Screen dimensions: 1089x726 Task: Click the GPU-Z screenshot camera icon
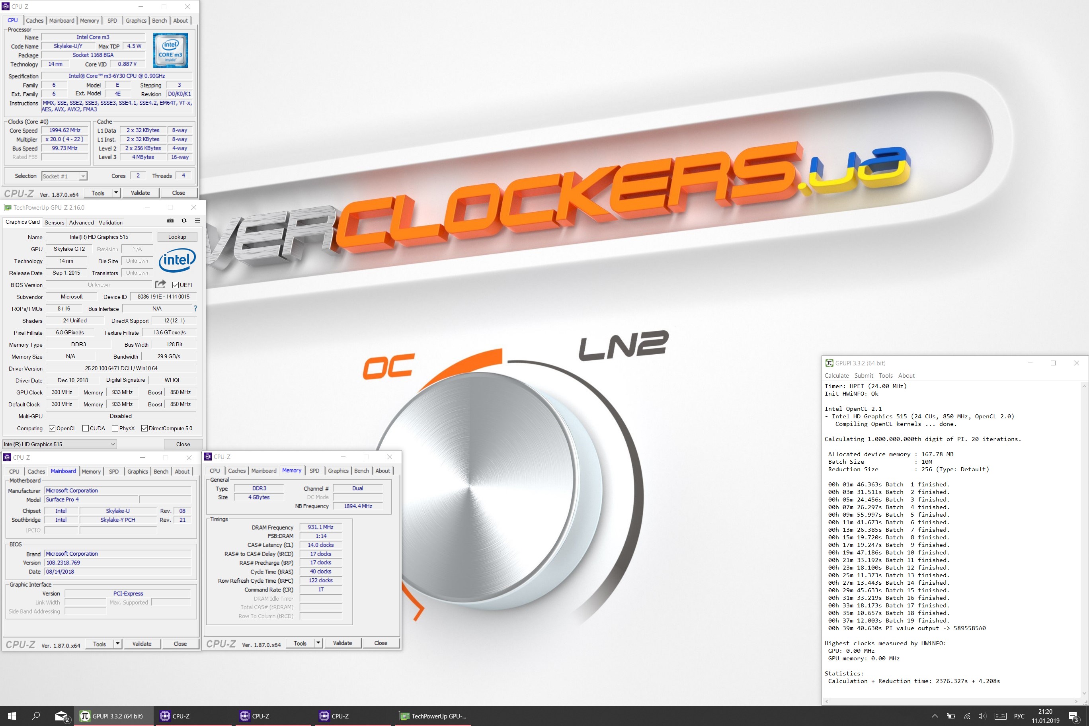(170, 221)
